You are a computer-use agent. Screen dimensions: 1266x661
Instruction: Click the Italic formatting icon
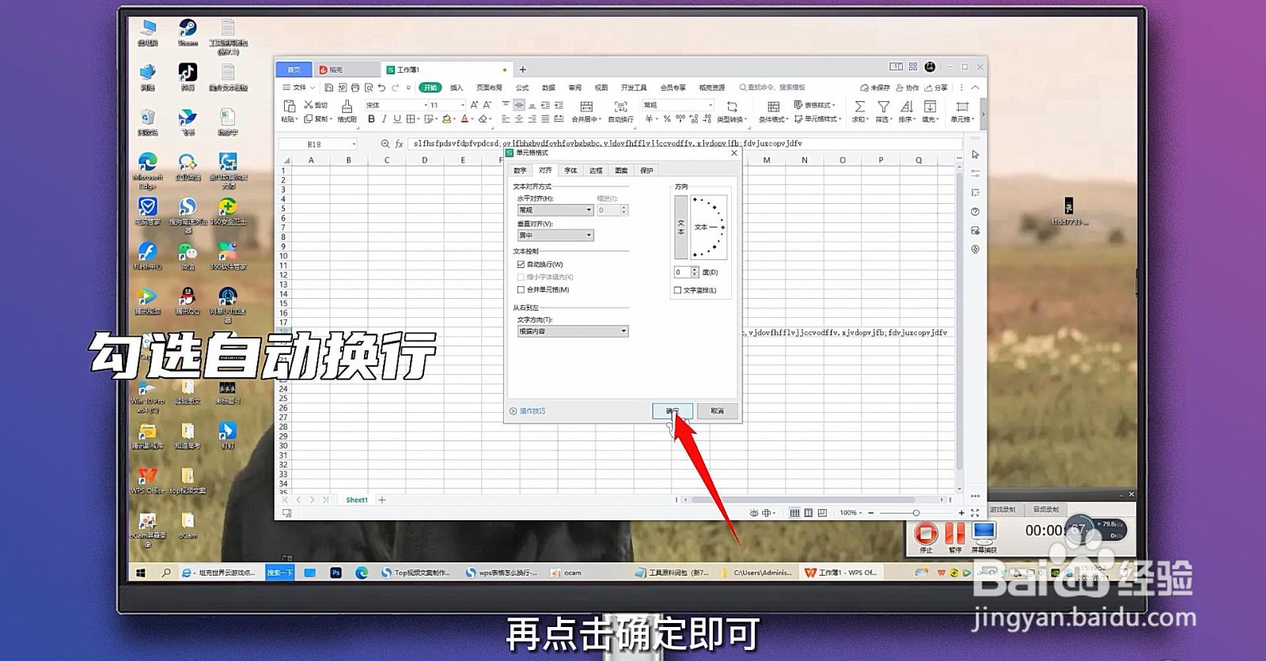[384, 119]
